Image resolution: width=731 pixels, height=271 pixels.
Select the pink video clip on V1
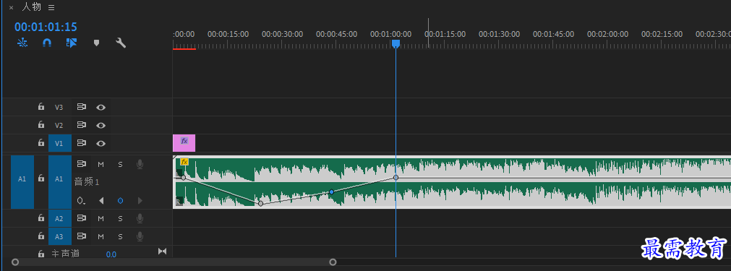tap(184, 143)
